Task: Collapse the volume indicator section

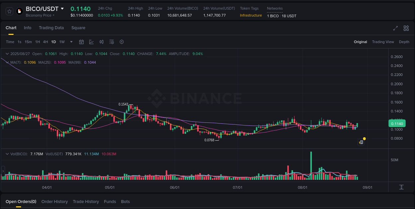Action: pyautogui.click(x=7, y=154)
